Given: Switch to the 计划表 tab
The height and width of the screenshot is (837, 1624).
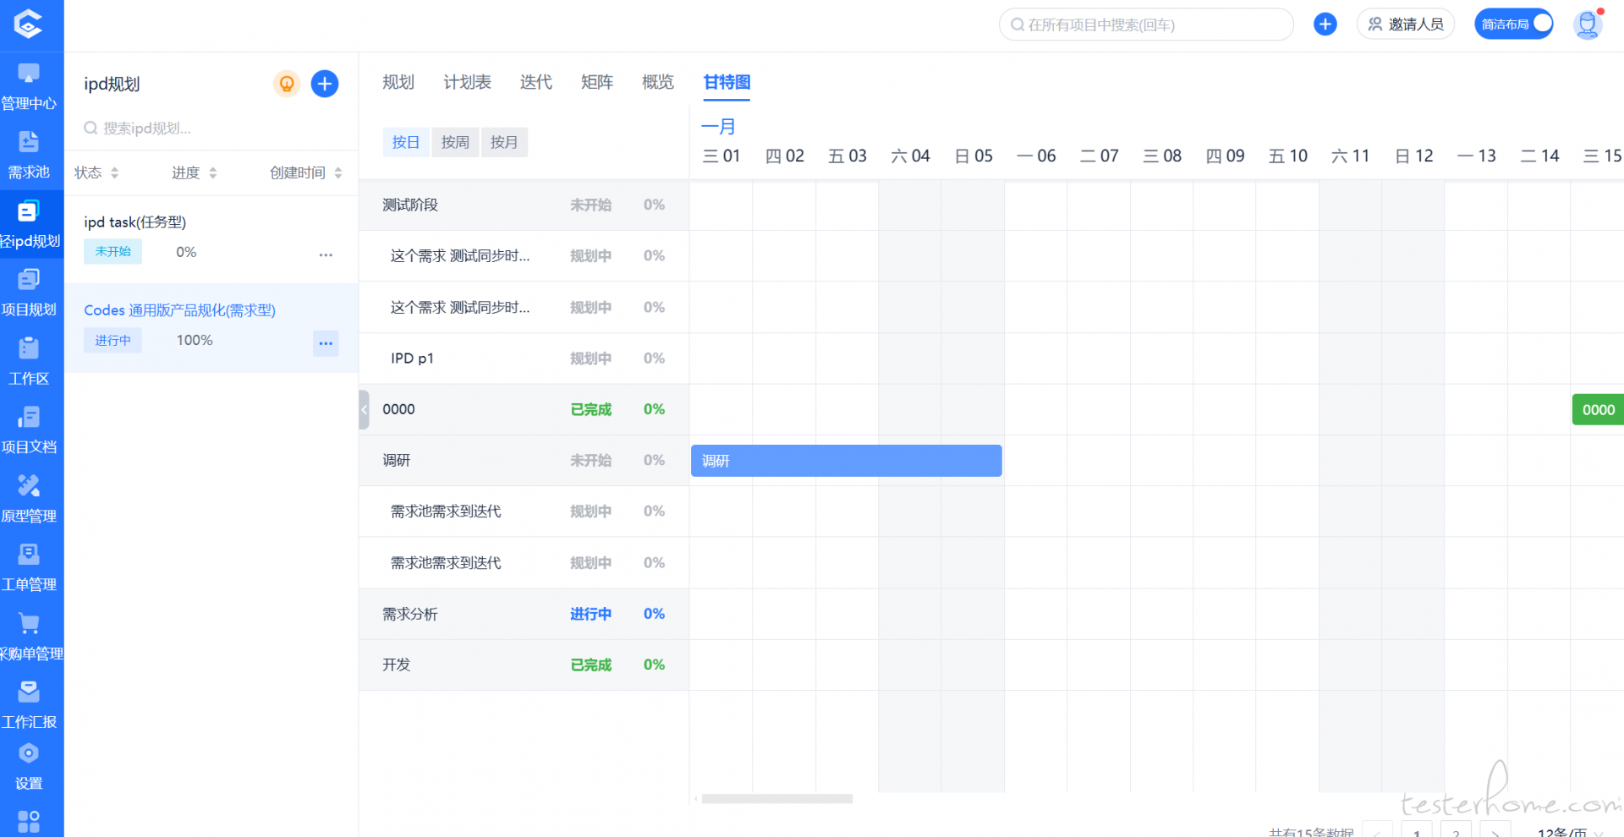Looking at the screenshot, I should click(x=467, y=82).
